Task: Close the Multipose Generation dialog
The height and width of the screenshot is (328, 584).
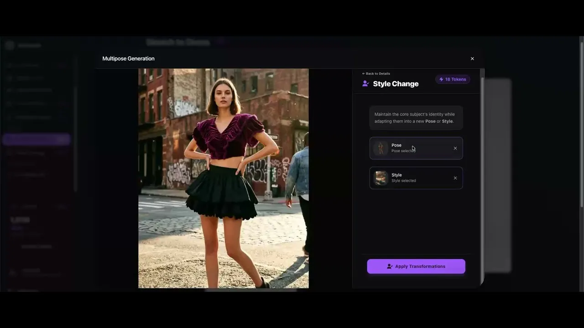Action: pyautogui.click(x=472, y=59)
